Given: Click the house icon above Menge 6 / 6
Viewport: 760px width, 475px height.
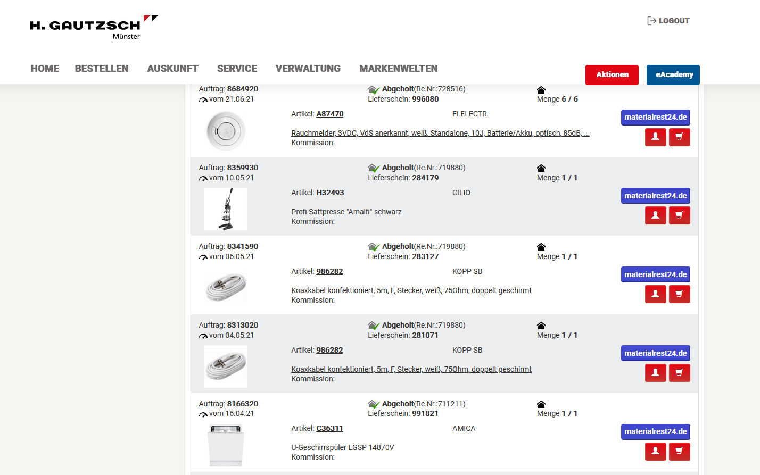Looking at the screenshot, I should point(541,90).
